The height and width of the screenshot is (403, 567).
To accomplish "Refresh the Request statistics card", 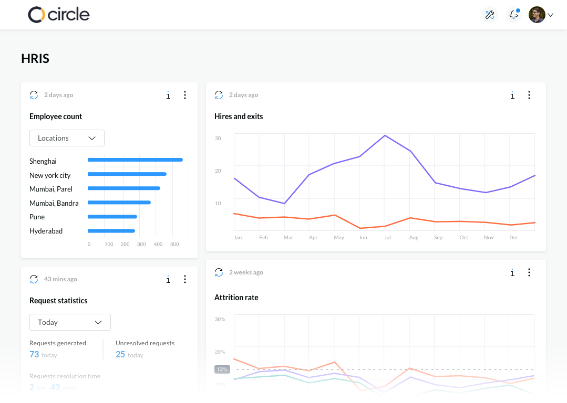I will [34, 279].
